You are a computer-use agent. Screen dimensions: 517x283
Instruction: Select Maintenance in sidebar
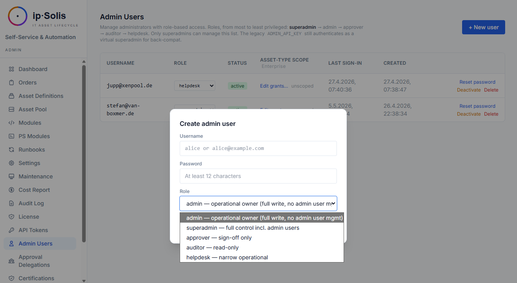tap(40, 176)
